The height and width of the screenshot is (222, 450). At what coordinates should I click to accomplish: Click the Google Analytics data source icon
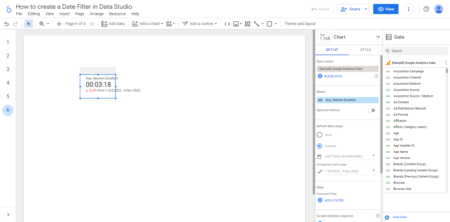[x=388, y=63]
